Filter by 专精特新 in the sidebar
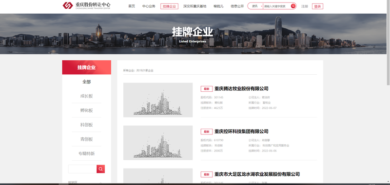The image size is (390, 185). click(x=87, y=153)
